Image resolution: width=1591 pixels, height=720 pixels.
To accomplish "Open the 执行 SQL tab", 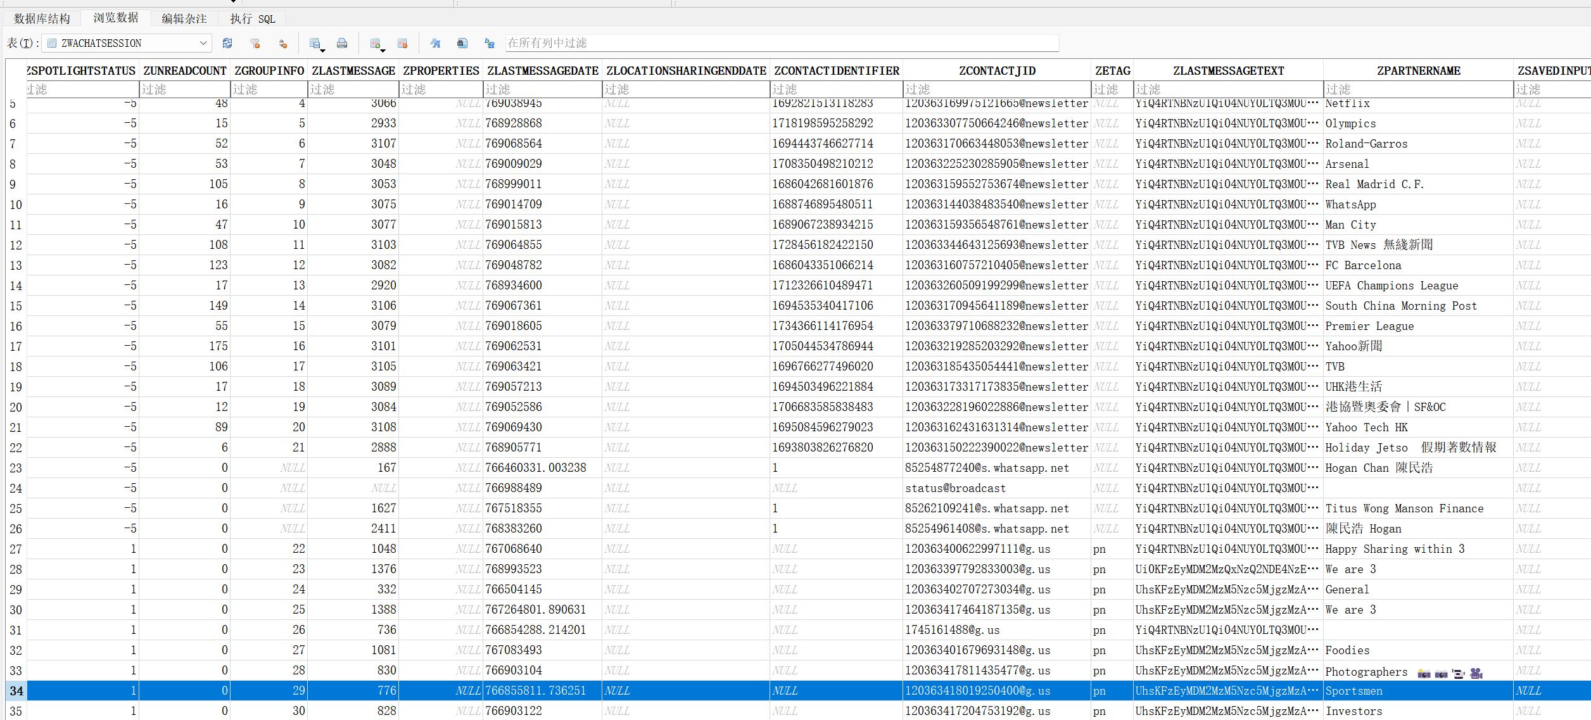I will [252, 18].
